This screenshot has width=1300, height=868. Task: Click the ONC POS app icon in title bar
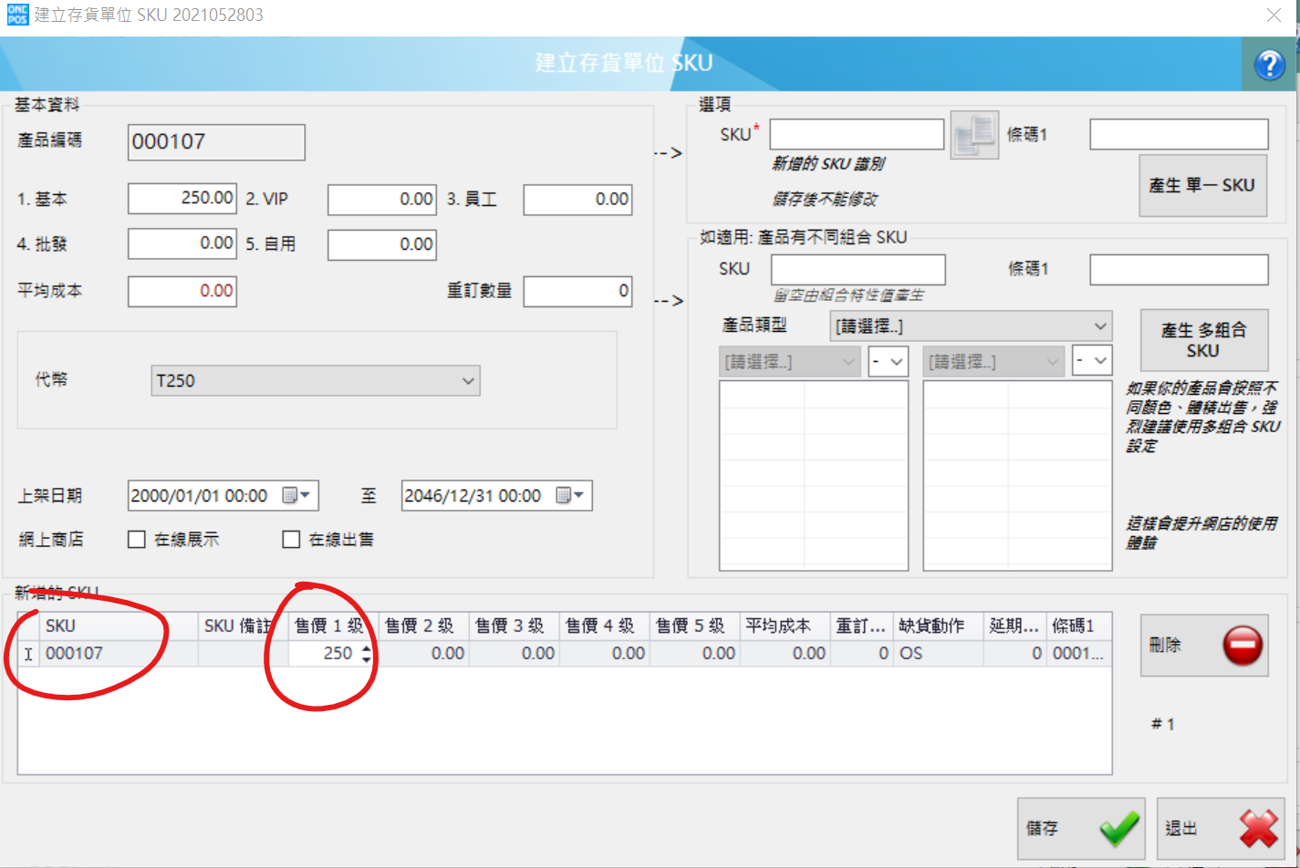click(17, 15)
